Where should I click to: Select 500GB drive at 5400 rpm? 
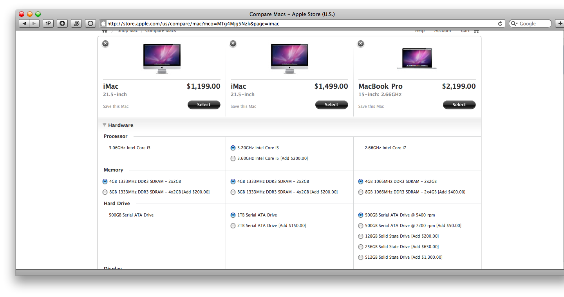[361, 215]
